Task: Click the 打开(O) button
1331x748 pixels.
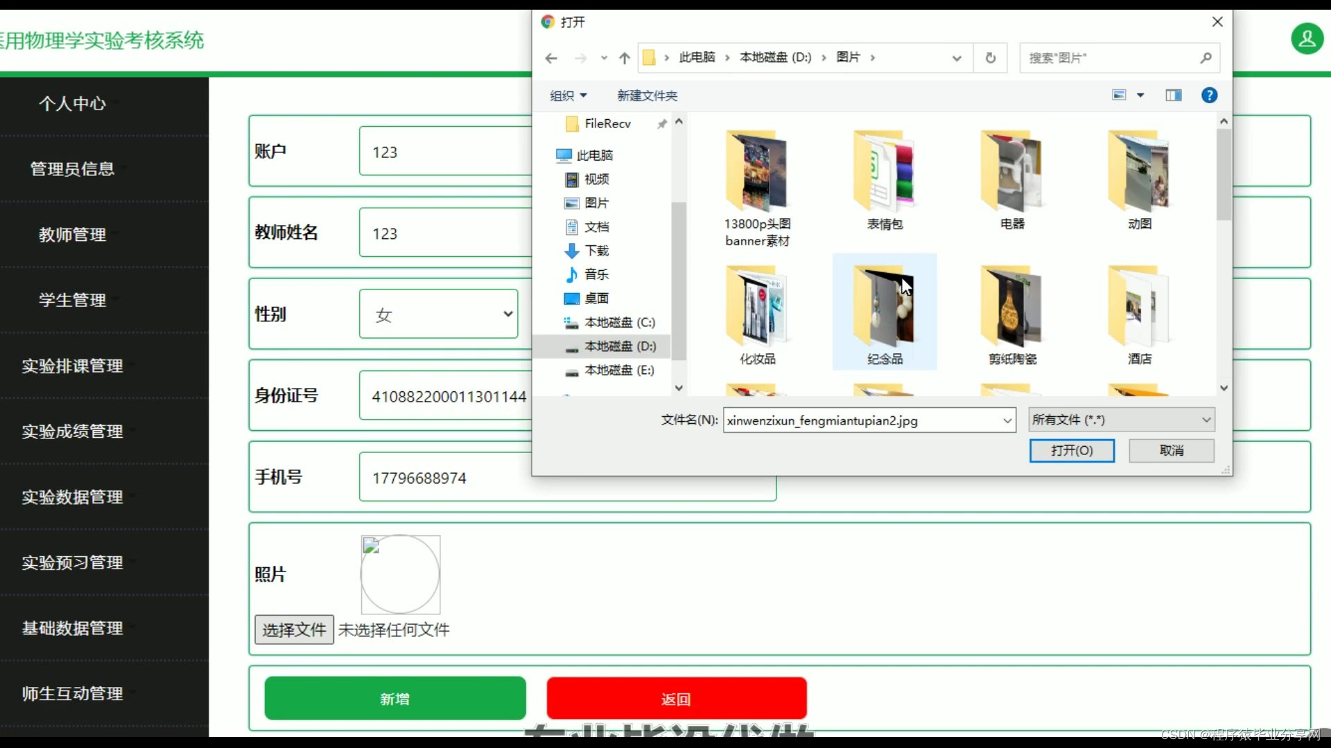Action: point(1071,450)
